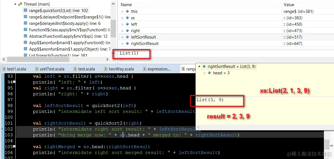Click scroll-left arrow in Debug view
The height and width of the screenshot is (159, 334).
(3, 59)
